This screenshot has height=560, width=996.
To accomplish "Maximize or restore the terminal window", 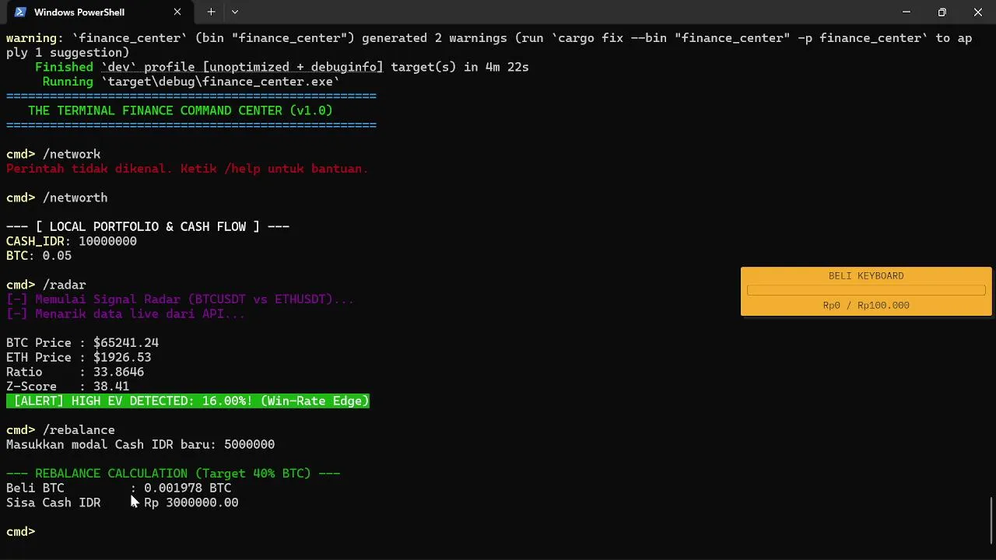I will tap(942, 12).
